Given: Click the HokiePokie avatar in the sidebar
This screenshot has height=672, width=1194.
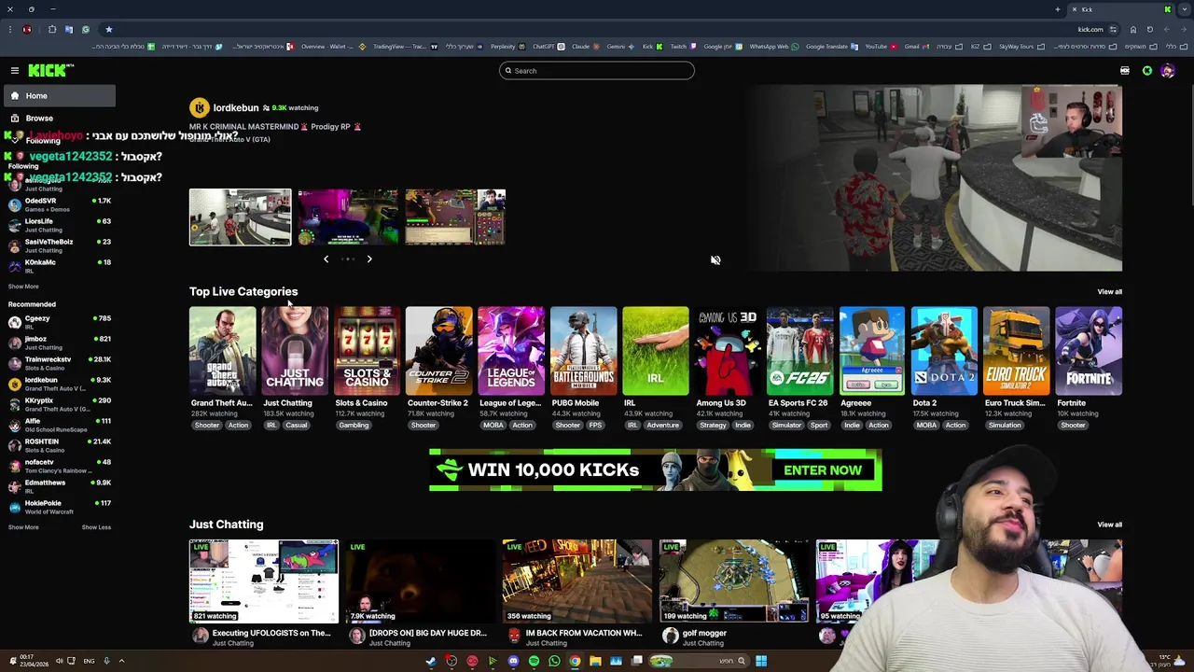Looking at the screenshot, I should (15, 507).
